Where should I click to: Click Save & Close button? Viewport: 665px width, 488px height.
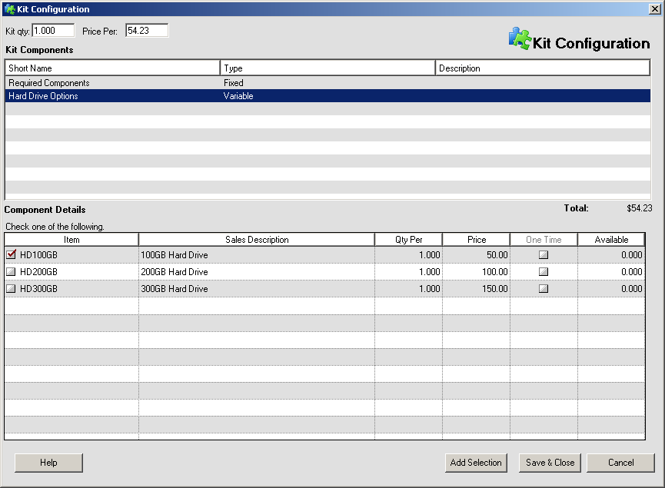tap(550, 463)
